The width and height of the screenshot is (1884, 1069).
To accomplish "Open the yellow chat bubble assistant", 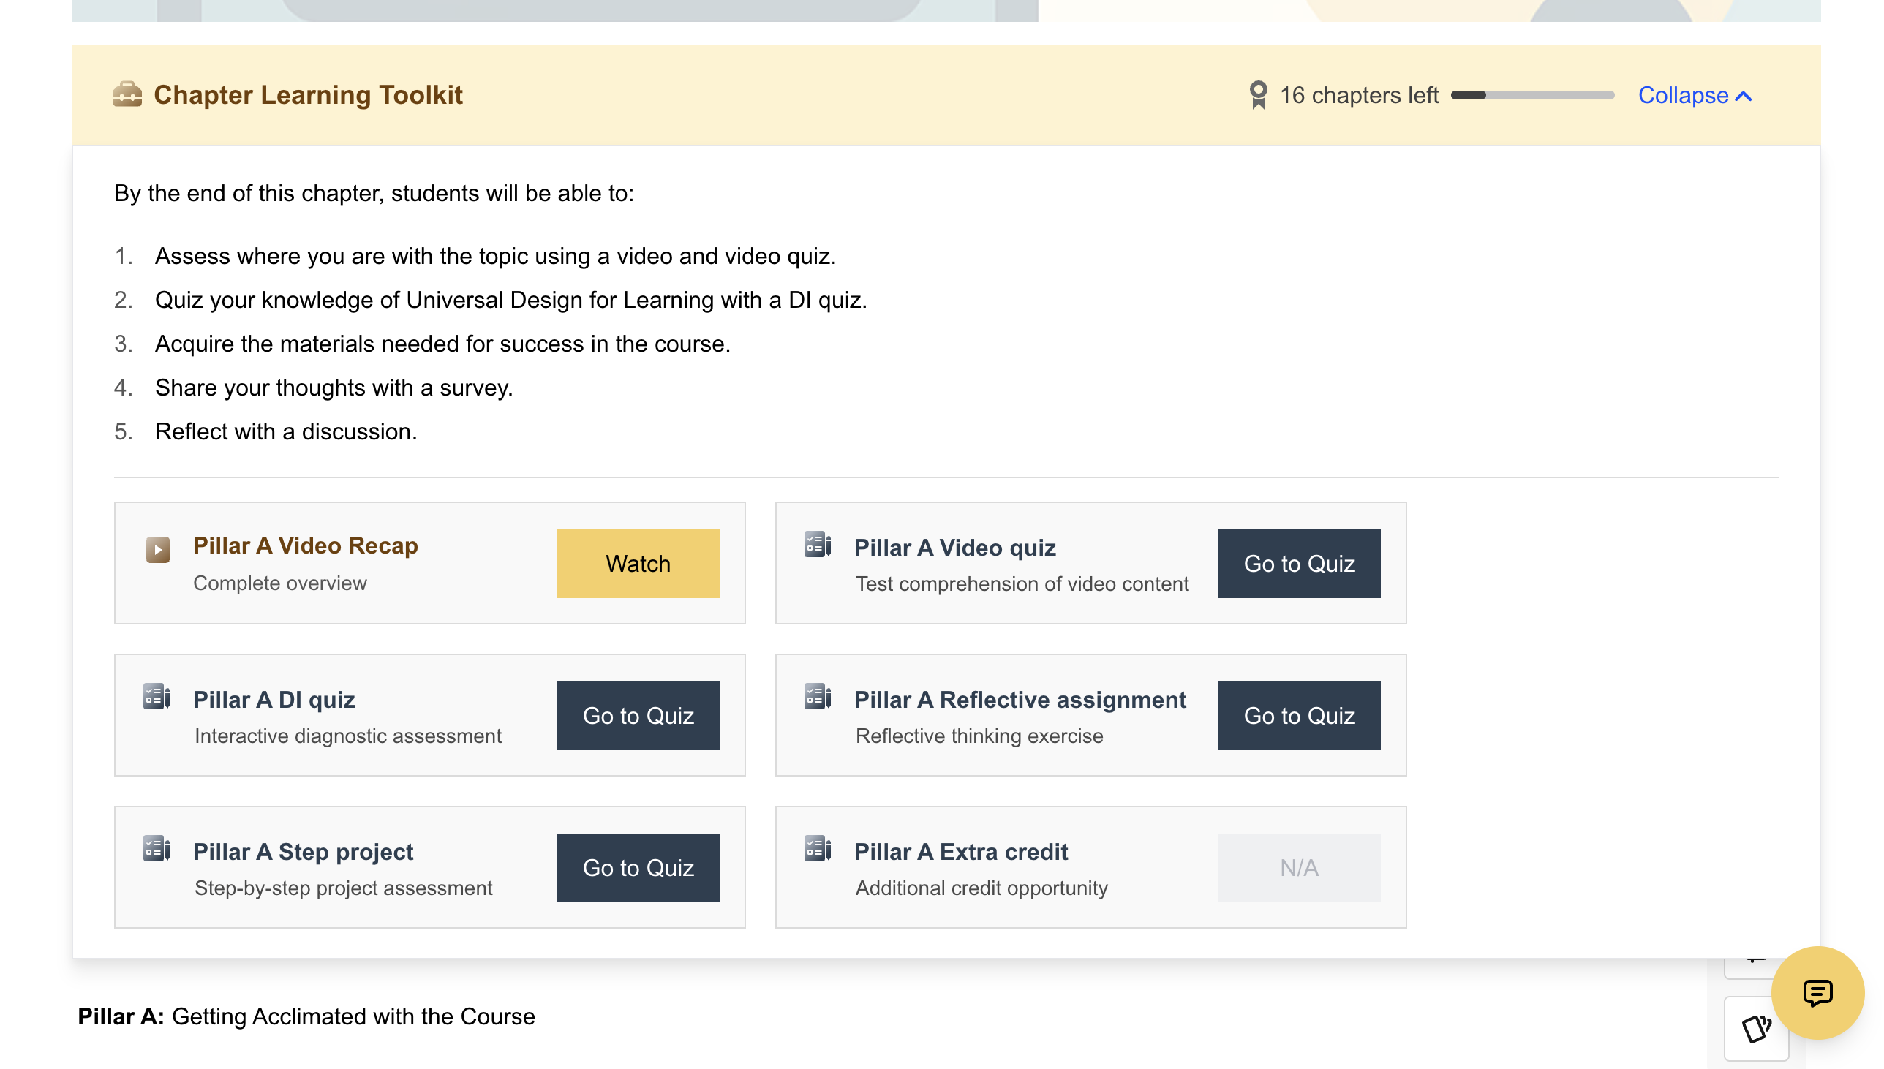I will [x=1819, y=994].
